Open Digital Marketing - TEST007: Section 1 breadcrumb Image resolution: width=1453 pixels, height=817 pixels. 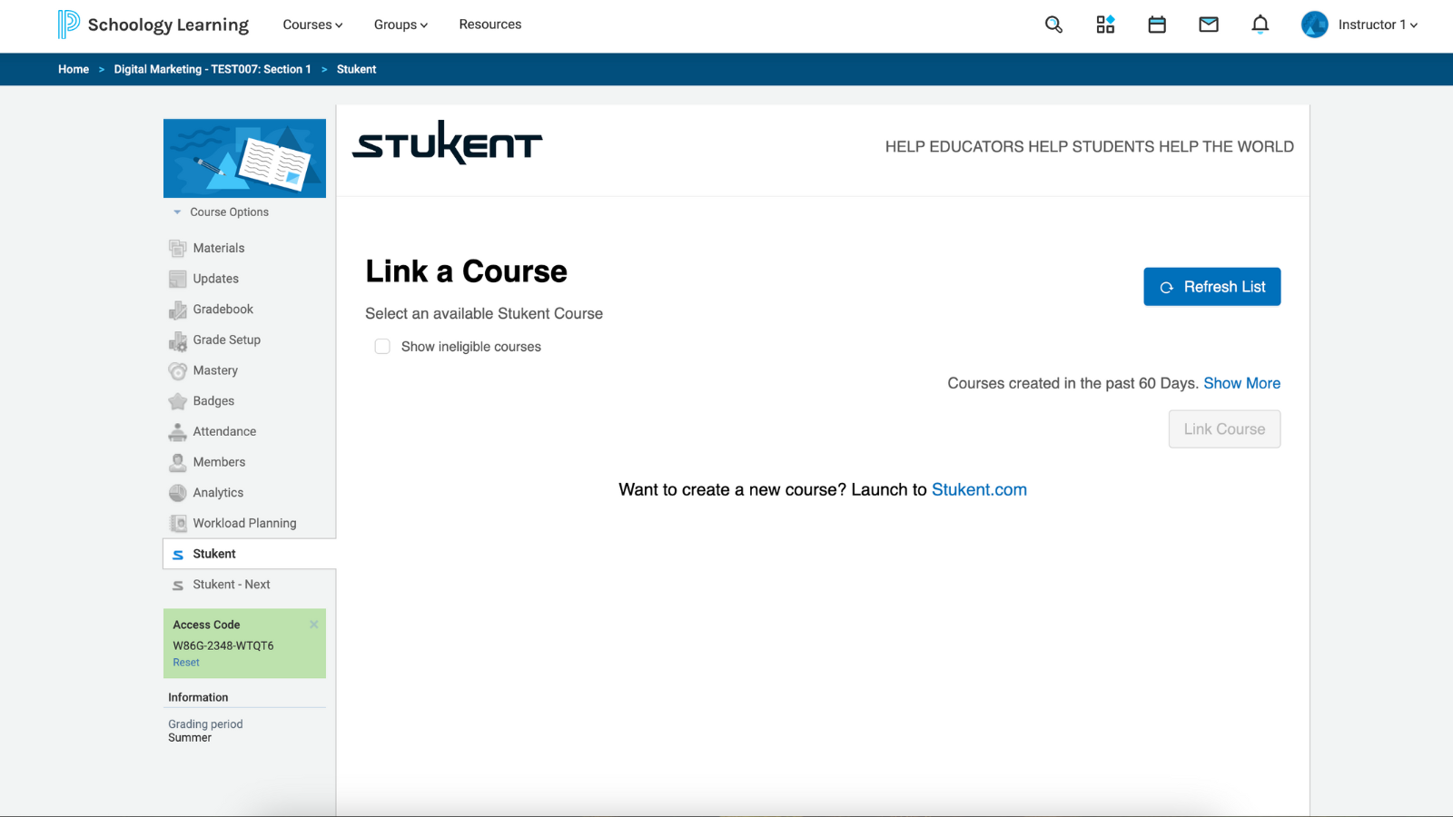click(x=213, y=69)
